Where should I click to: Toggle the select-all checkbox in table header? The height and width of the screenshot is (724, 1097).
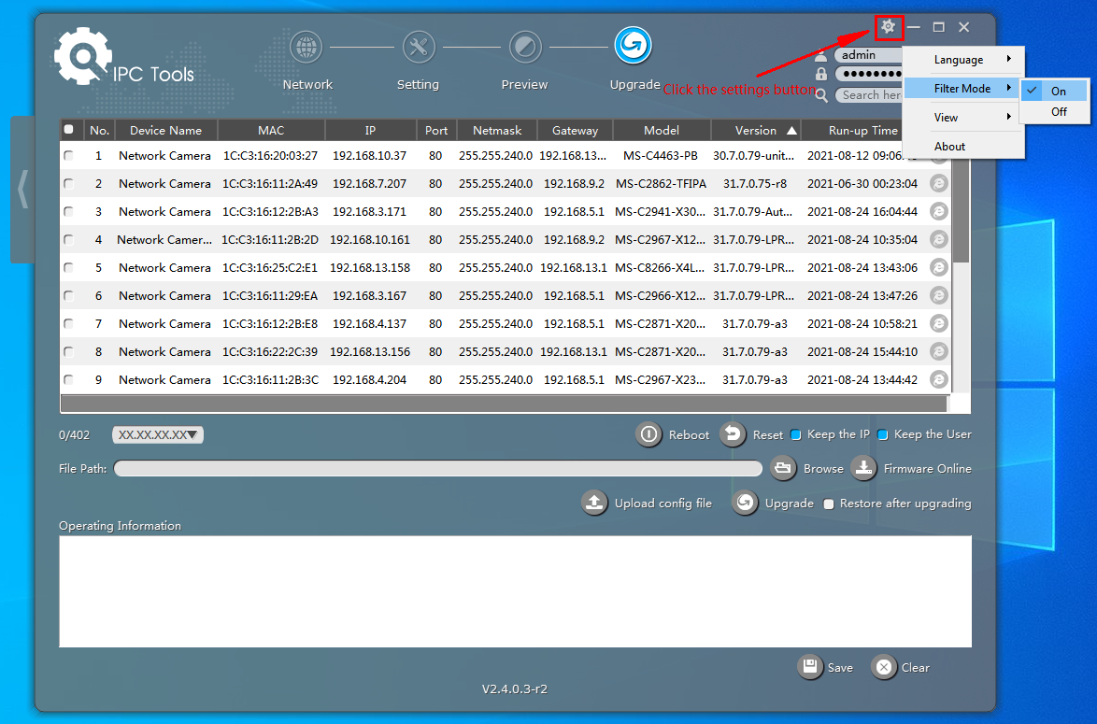tap(68, 130)
